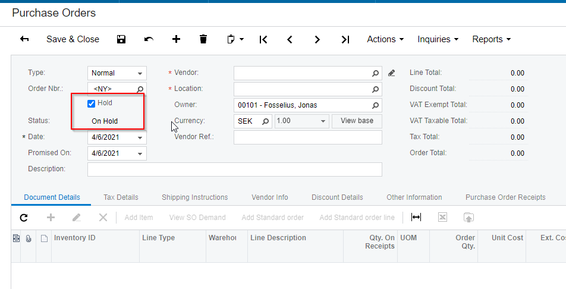Click into the Description text field
Image resolution: width=566 pixels, height=289 pixels.
[x=234, y=169]
